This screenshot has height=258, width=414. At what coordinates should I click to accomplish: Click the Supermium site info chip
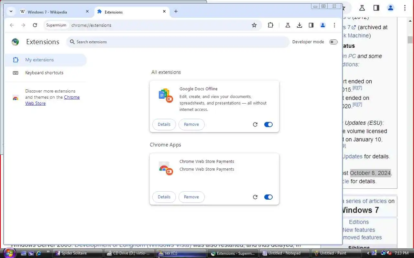click(x=56, y=25)
